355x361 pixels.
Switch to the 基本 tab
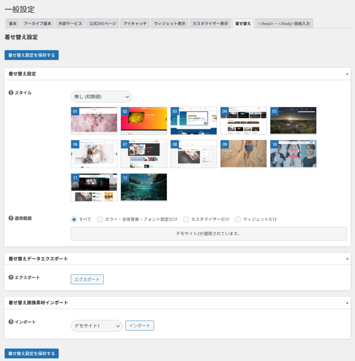pyautogui.click(x=13, y=23)
